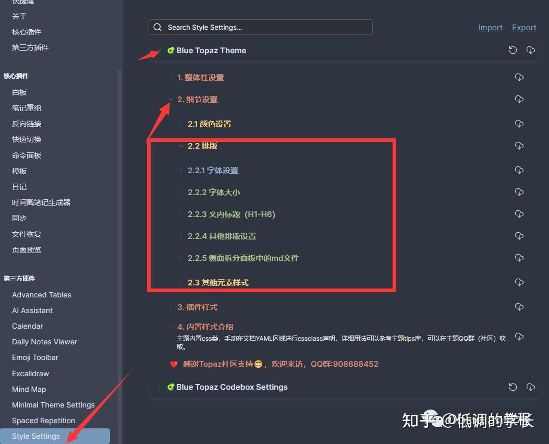
Task: Open 页面预览 core plugin settings
Action: 27,250
